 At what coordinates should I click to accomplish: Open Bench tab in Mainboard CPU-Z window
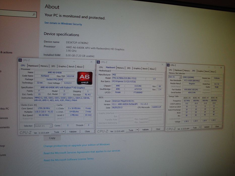coord(145,69)
